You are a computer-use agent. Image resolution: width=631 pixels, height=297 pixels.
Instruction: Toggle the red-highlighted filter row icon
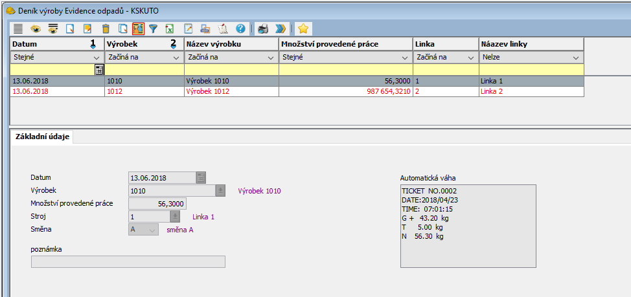(x=138, y=28)
